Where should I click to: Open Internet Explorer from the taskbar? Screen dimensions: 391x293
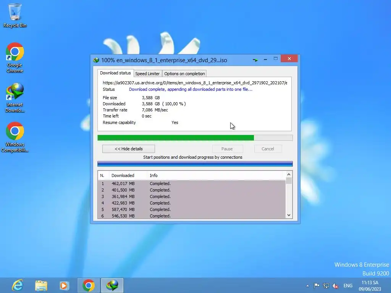coord(18,285)
